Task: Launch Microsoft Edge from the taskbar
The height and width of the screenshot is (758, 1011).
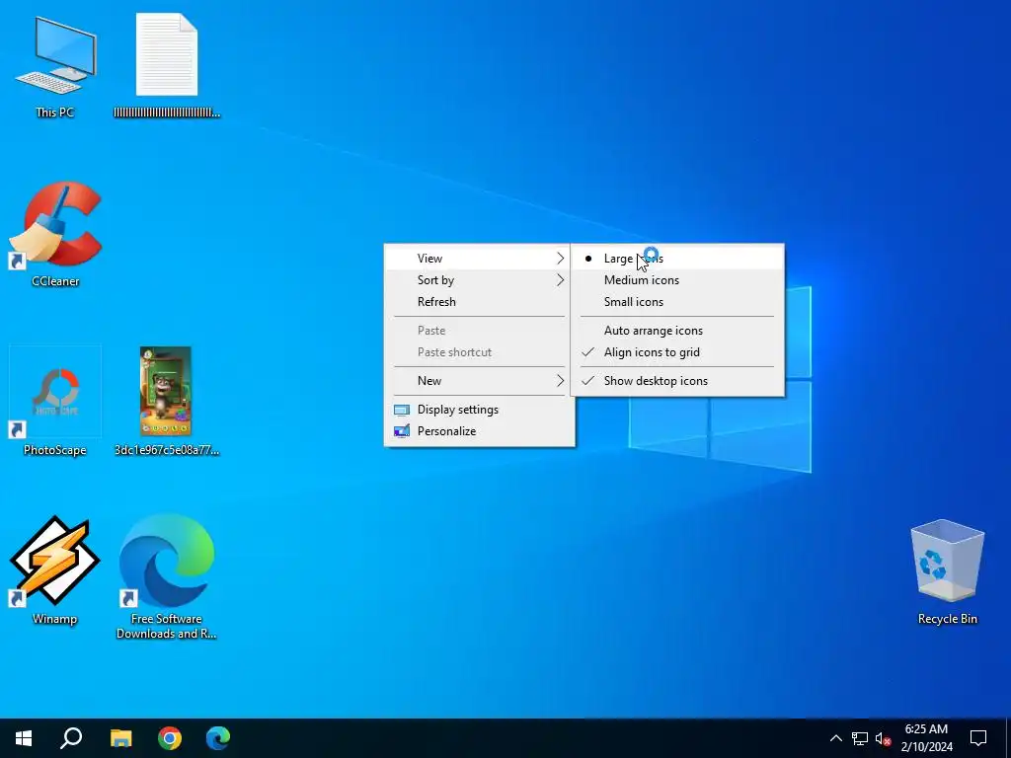Action: [x=218, y=738]
